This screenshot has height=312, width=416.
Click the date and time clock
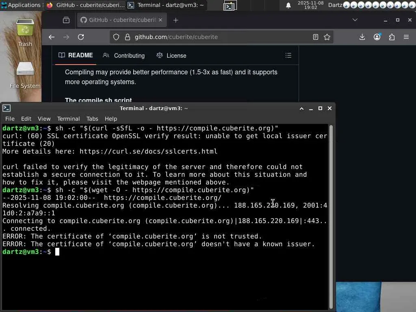tap(311, 5)
